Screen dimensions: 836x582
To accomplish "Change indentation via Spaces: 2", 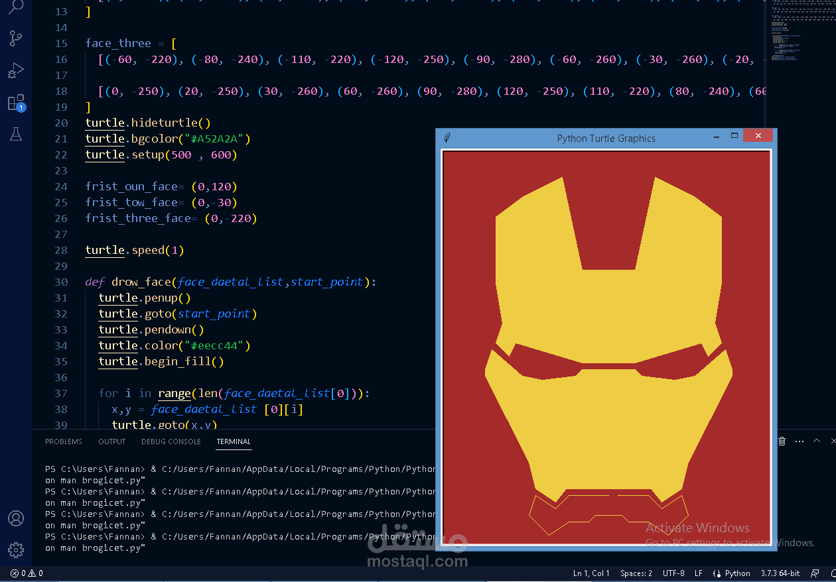I will tap(636, 573).
